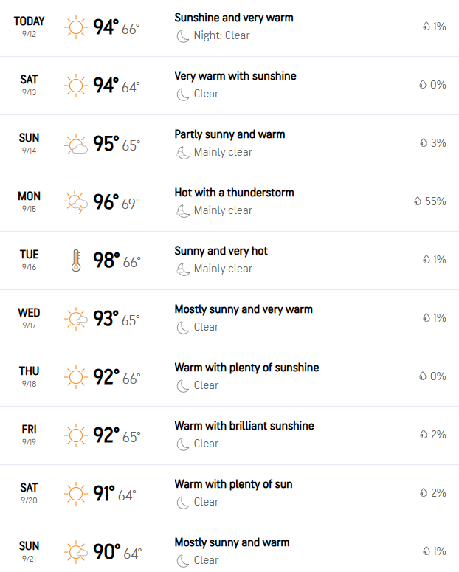Open the TODAY 9/12 forecast row
The height and width of the screenshot is (572, 459).
tap(229, 28)
